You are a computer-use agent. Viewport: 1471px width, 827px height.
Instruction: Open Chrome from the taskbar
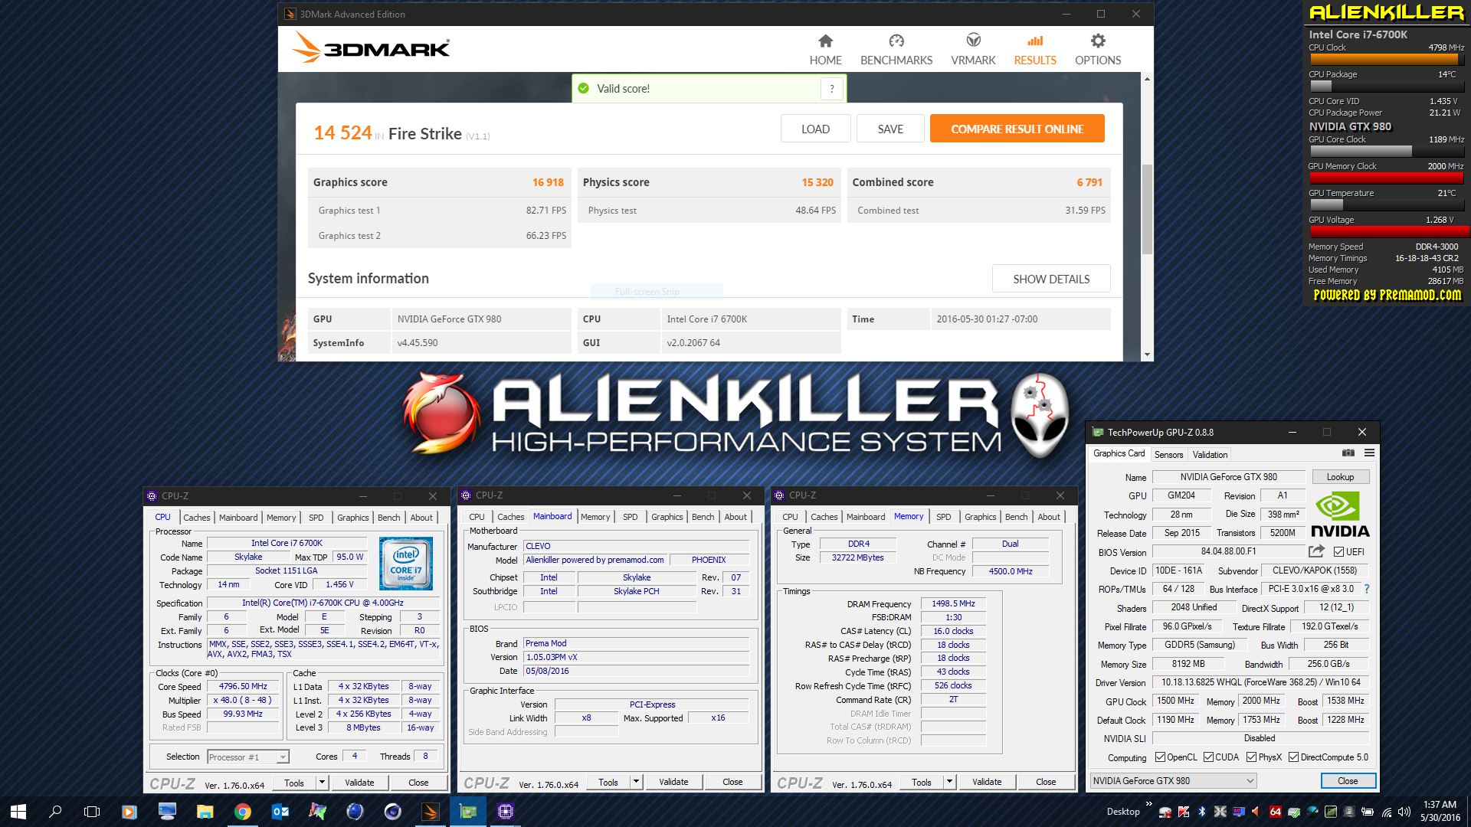tap(242, 812)
